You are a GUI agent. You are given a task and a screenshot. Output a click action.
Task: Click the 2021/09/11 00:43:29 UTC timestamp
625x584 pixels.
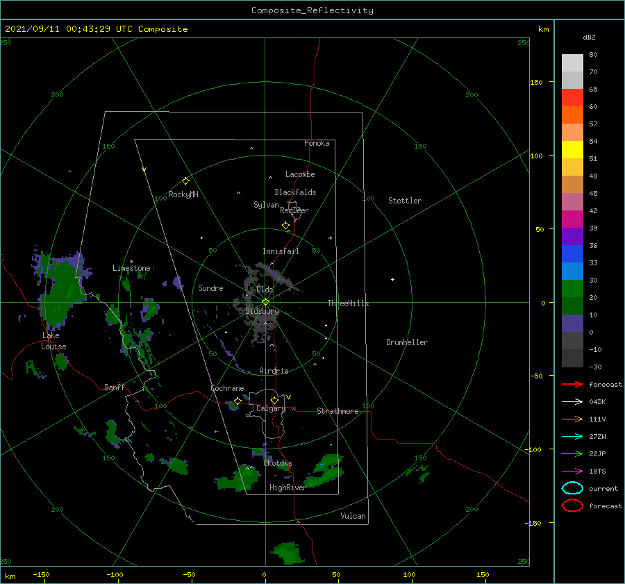(x=68, y=29)
